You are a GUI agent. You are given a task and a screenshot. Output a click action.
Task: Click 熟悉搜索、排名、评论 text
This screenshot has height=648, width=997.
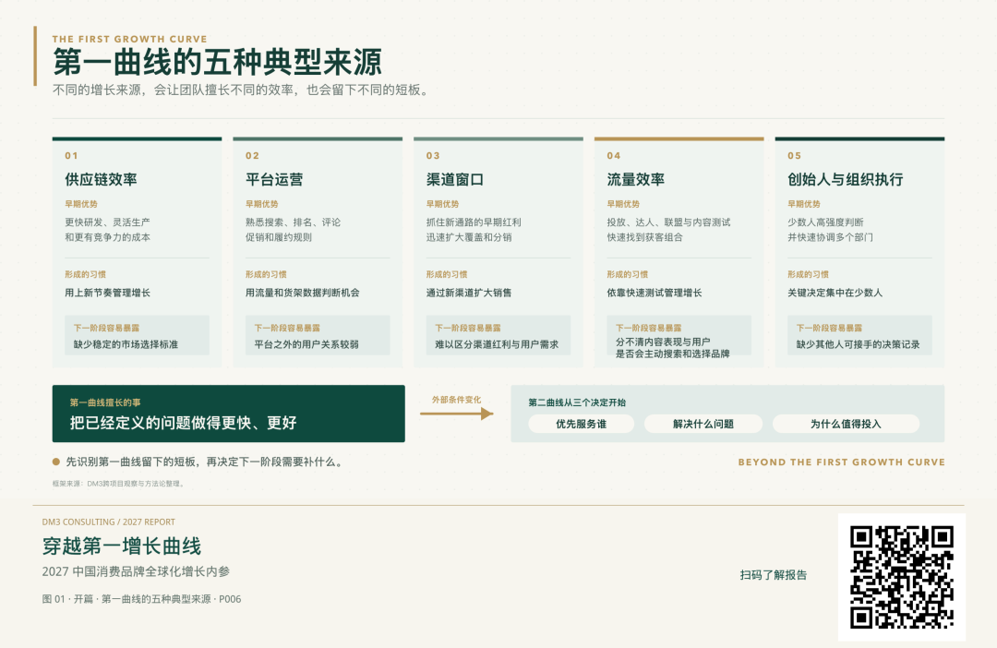(294, 222)
